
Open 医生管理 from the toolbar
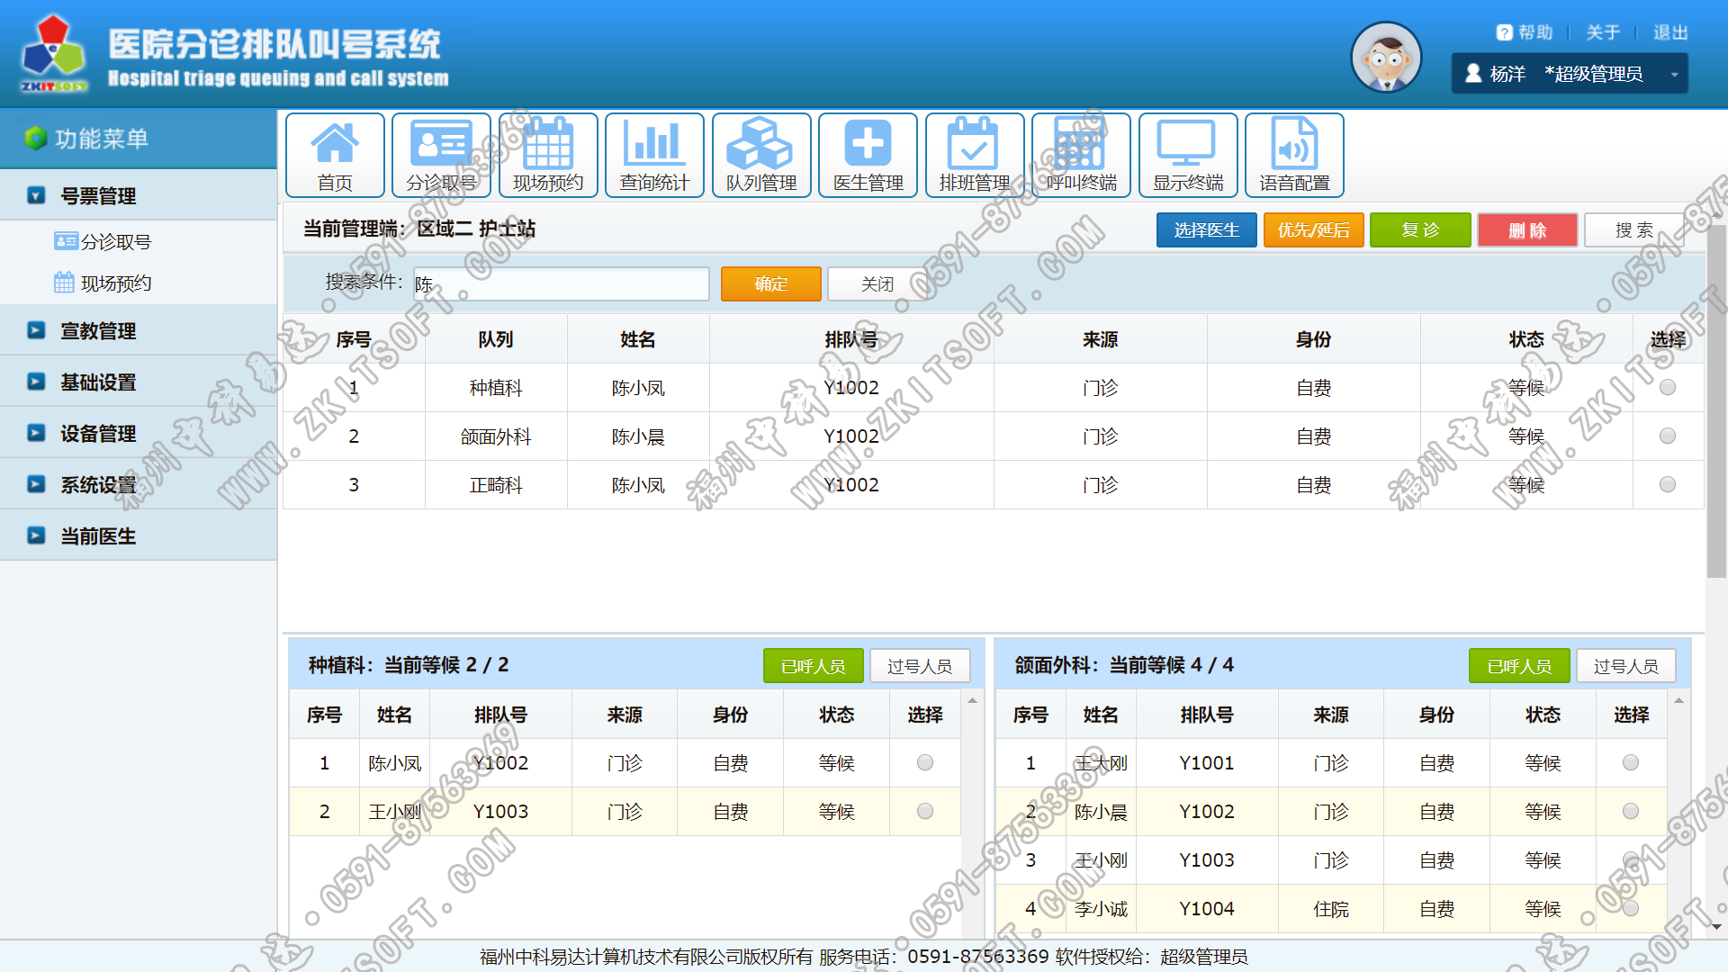[867, 154]
